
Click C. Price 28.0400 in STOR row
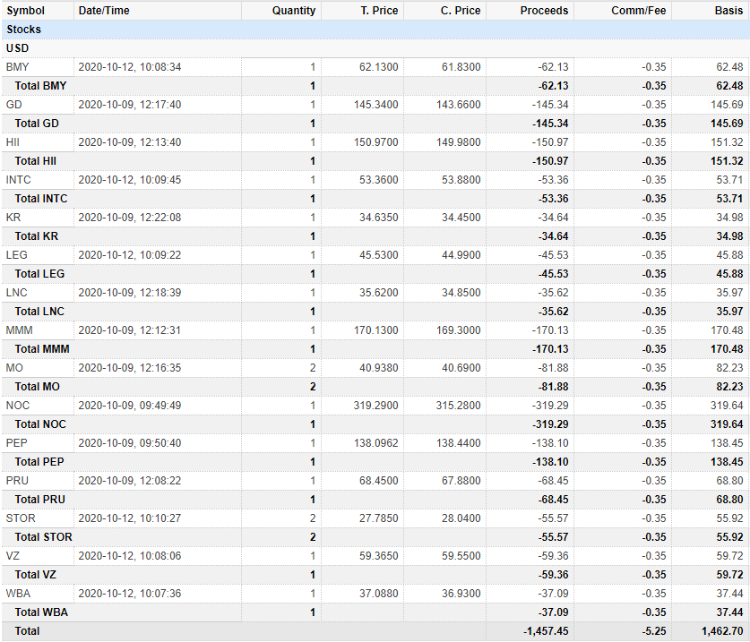coord(461,518)
